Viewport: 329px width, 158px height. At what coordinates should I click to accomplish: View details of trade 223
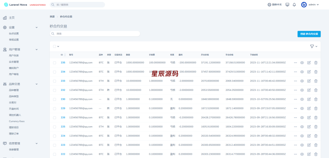pyautogui.click(x=302, y=145)
